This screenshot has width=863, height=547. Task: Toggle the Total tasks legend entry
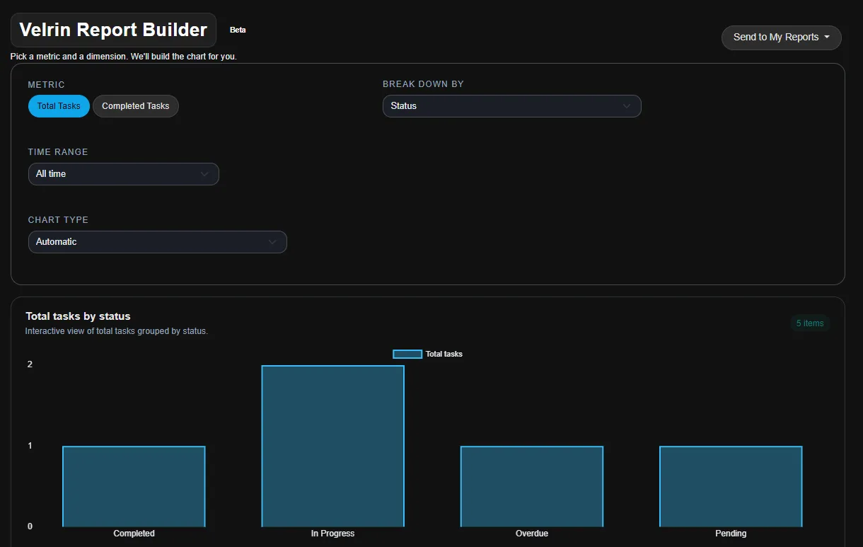pyautogui.click(x=444, y=354)
